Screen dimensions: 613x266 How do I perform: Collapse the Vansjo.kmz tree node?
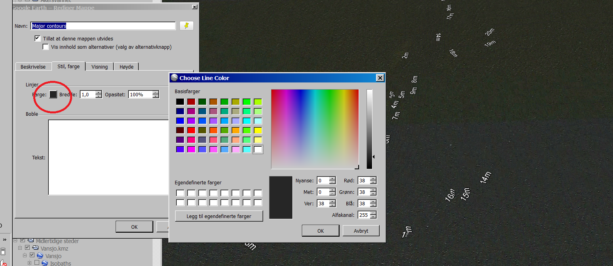click(x=20, y=248)
